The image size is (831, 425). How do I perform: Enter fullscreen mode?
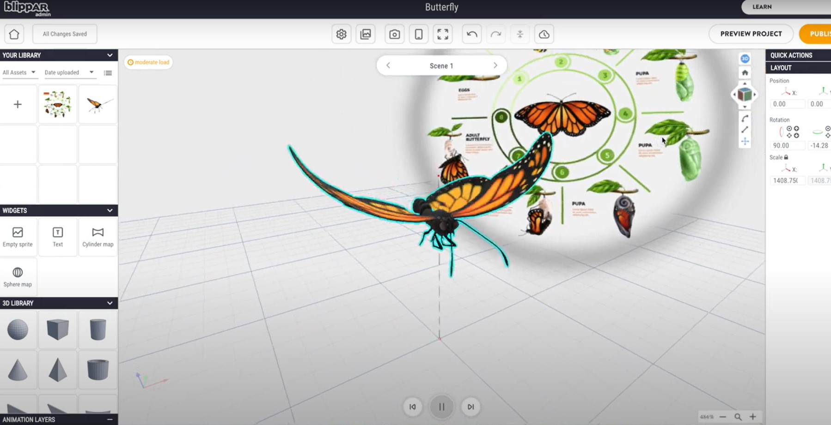tap(442, 34)
